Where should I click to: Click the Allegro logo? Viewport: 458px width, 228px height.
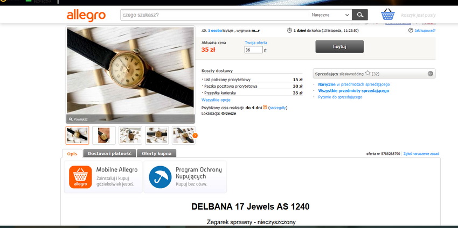coord(86,16)
